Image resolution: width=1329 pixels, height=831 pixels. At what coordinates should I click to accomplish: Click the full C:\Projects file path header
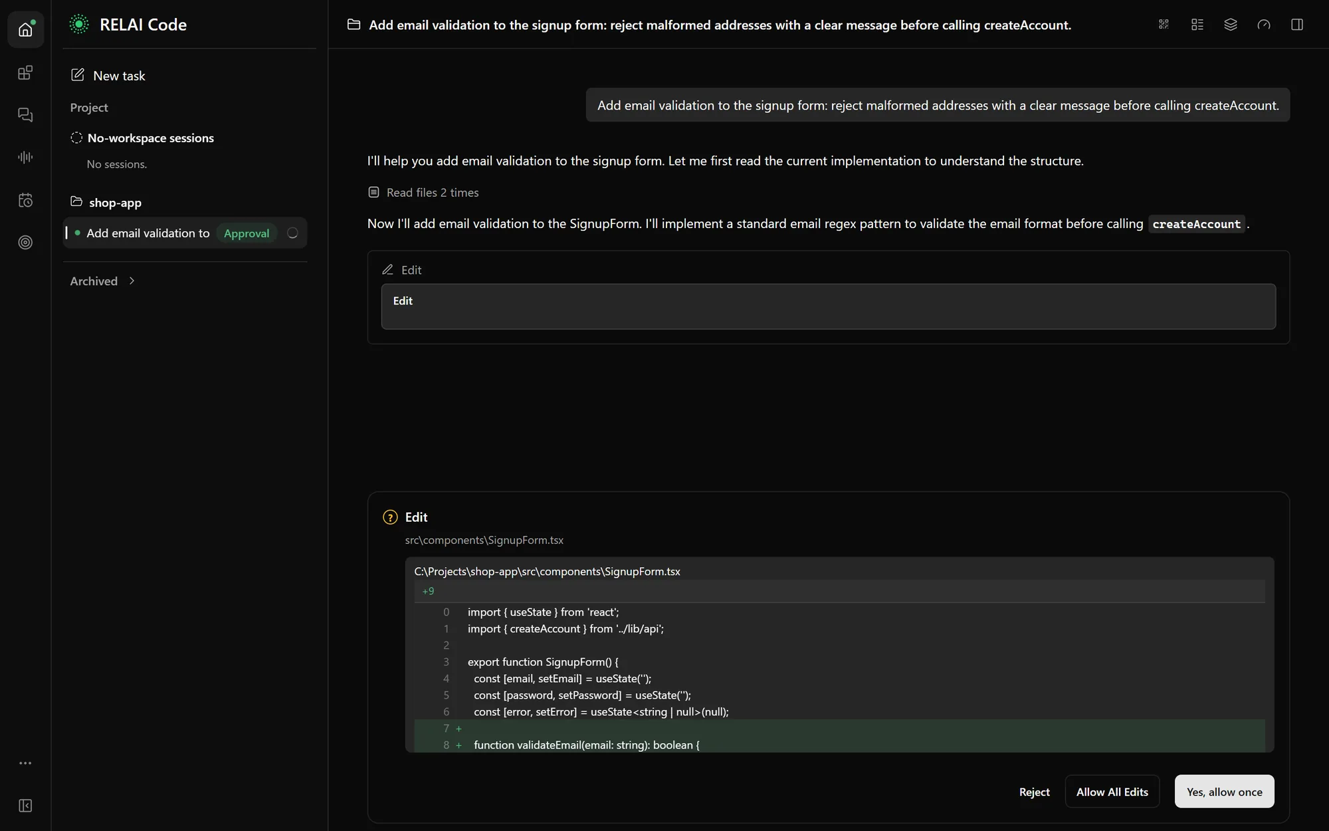(x=547, y=572)
